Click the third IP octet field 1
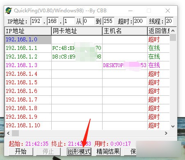Viewport: 185px width, 160px height. tap(69, 21)
